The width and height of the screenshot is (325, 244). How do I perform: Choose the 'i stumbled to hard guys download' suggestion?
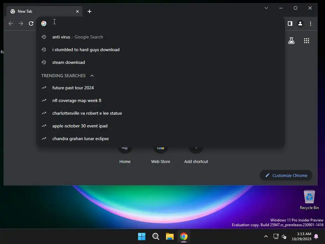coord(160,50)
